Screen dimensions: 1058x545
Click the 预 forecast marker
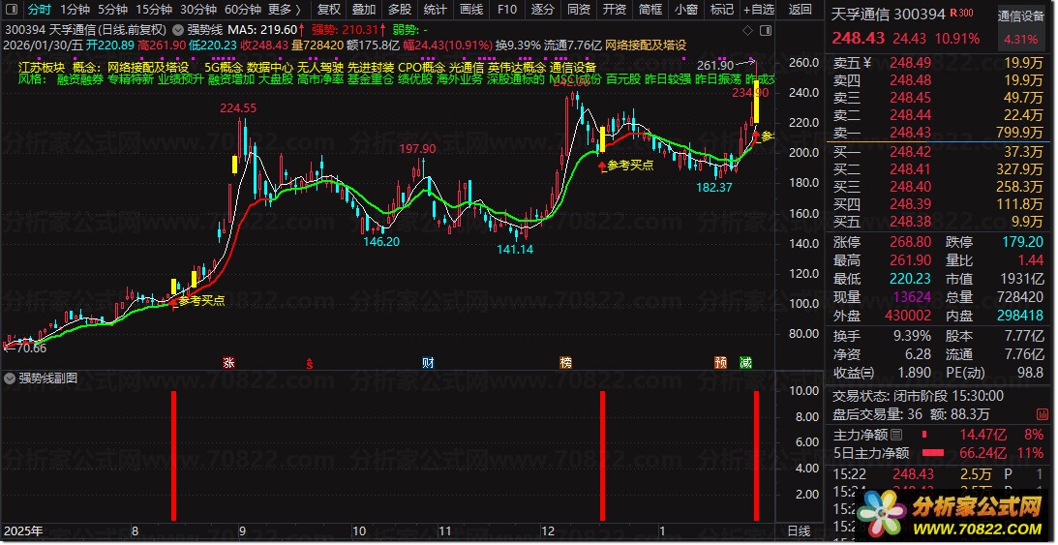[720, 363]
